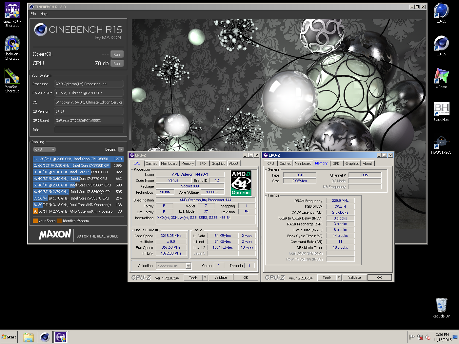This screenshot has width=459, height=344.
Task: Select ranking row Intel Core i7-3930K
Action: (78, 165)
